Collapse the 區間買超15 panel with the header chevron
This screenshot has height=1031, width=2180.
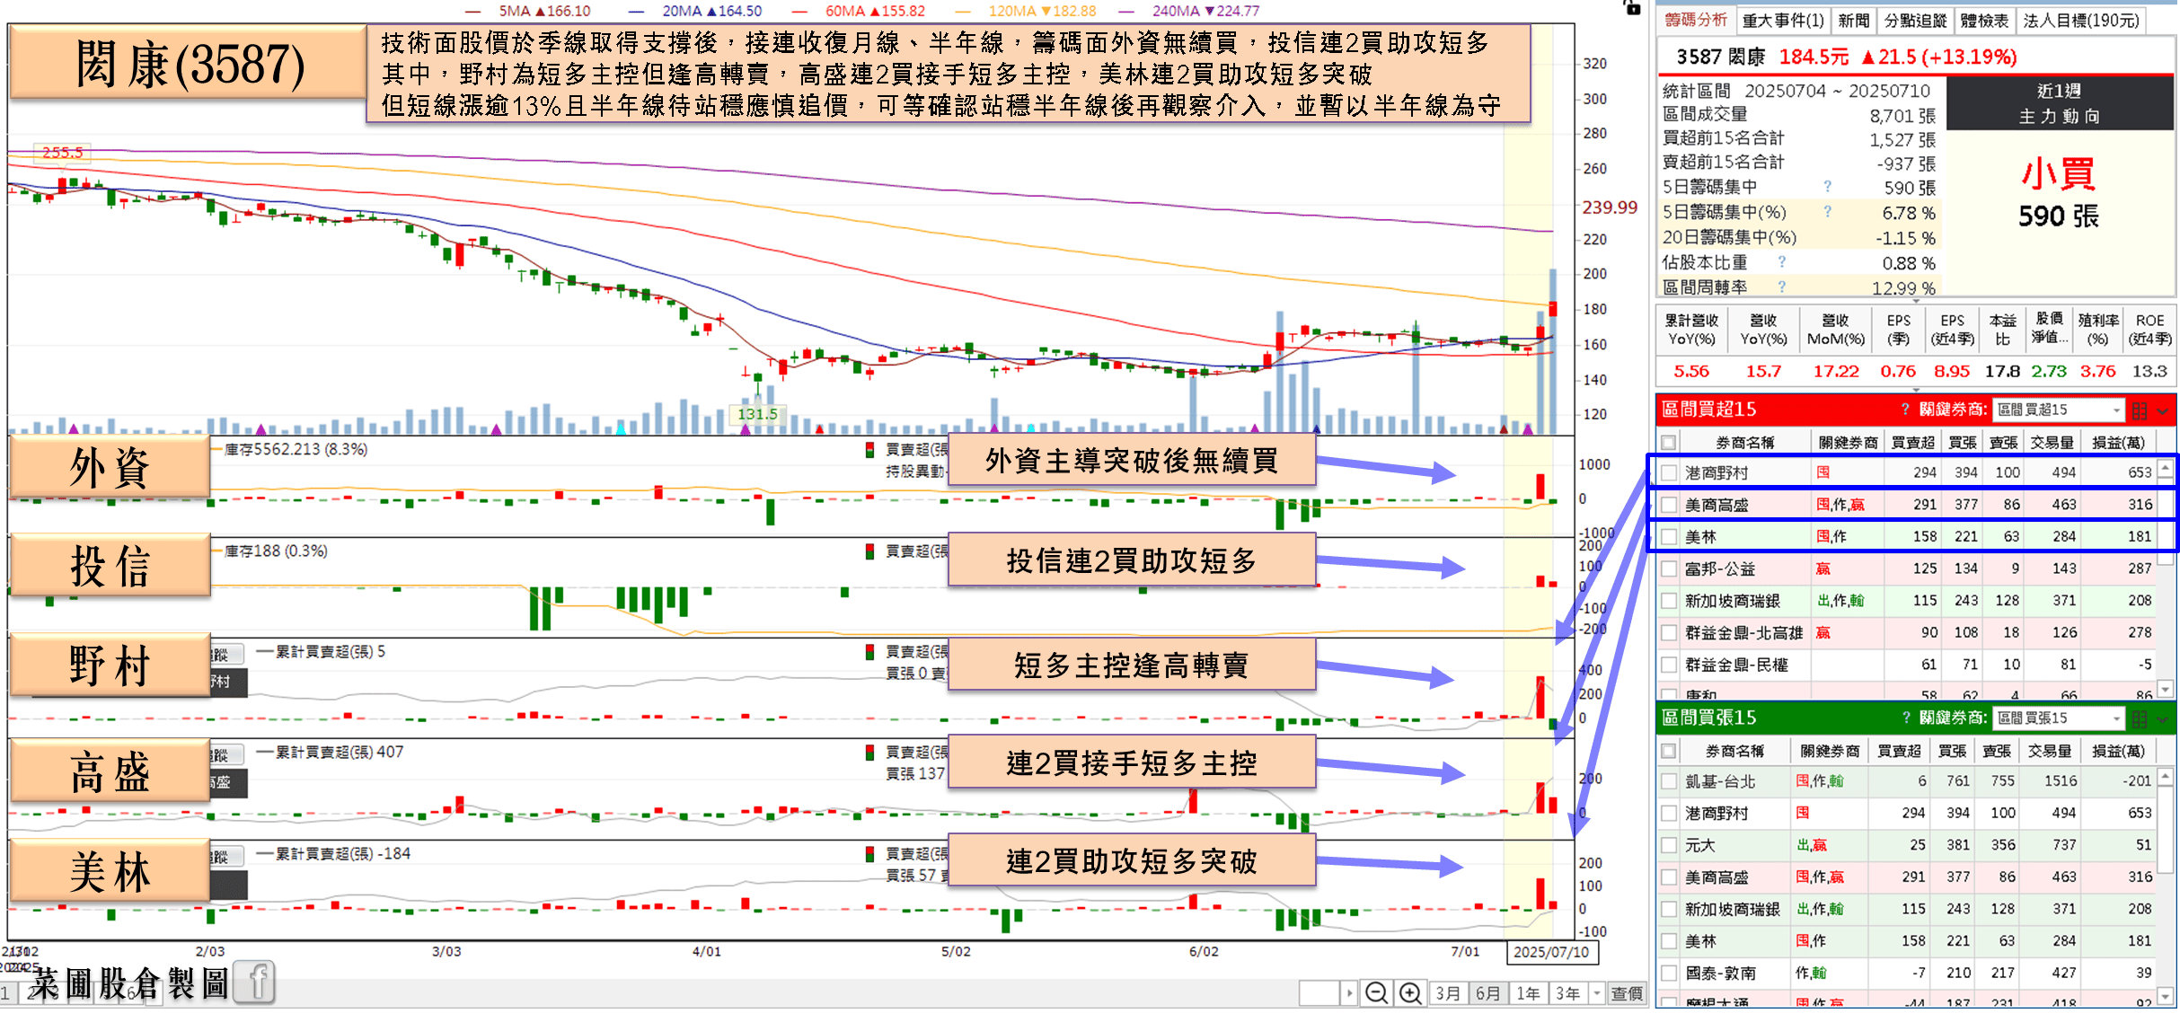pyautogui.click(x=2163, y=410)
